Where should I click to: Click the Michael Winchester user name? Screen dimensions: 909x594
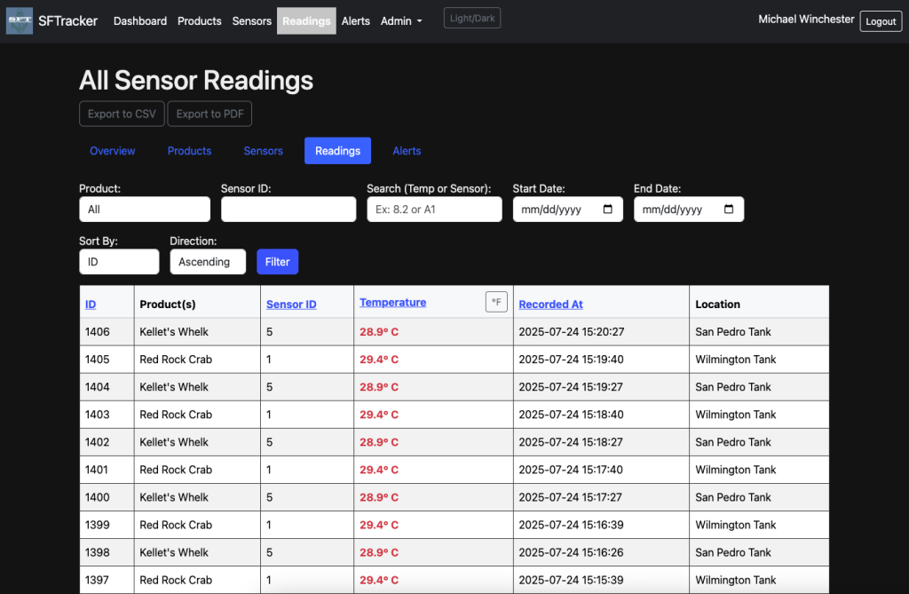pyautogui.click(x=806, y=20)
